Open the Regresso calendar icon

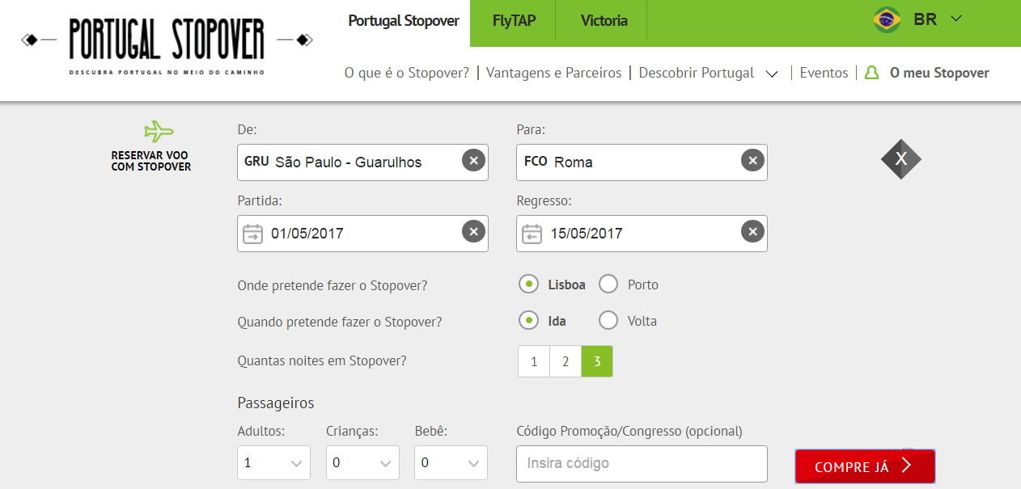532,234
